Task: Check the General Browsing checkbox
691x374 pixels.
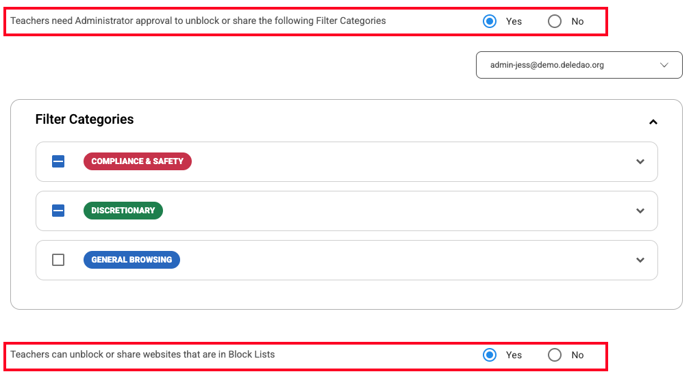Action: (x=58, y=260)
